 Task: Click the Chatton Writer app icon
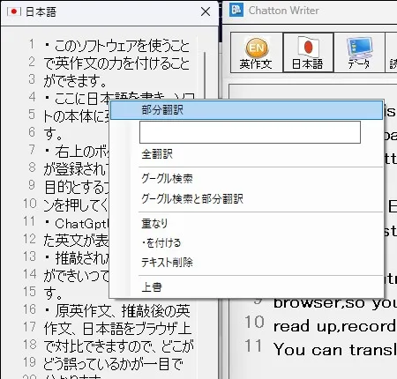(x=236, y=11)
